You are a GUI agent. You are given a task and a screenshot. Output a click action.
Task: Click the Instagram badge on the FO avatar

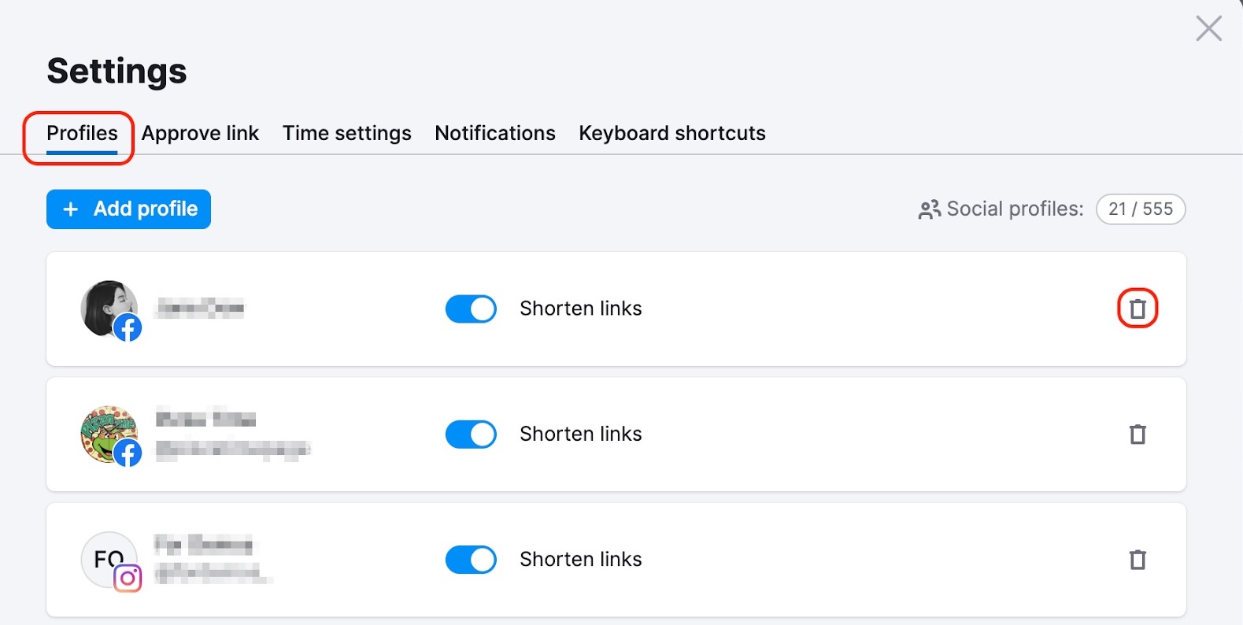[x=128, y=579]
